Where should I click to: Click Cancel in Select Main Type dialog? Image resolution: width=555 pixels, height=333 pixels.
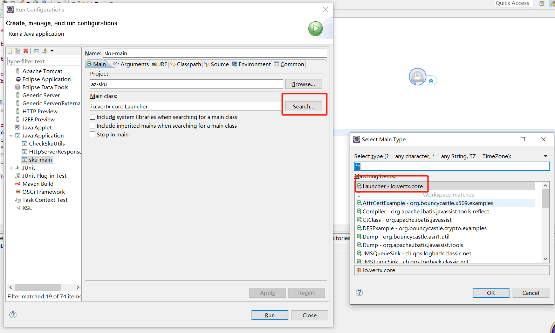click(x=531, y=293)
